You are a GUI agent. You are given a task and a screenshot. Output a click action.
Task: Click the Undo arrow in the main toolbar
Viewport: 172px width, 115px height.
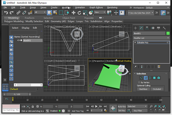5,13
